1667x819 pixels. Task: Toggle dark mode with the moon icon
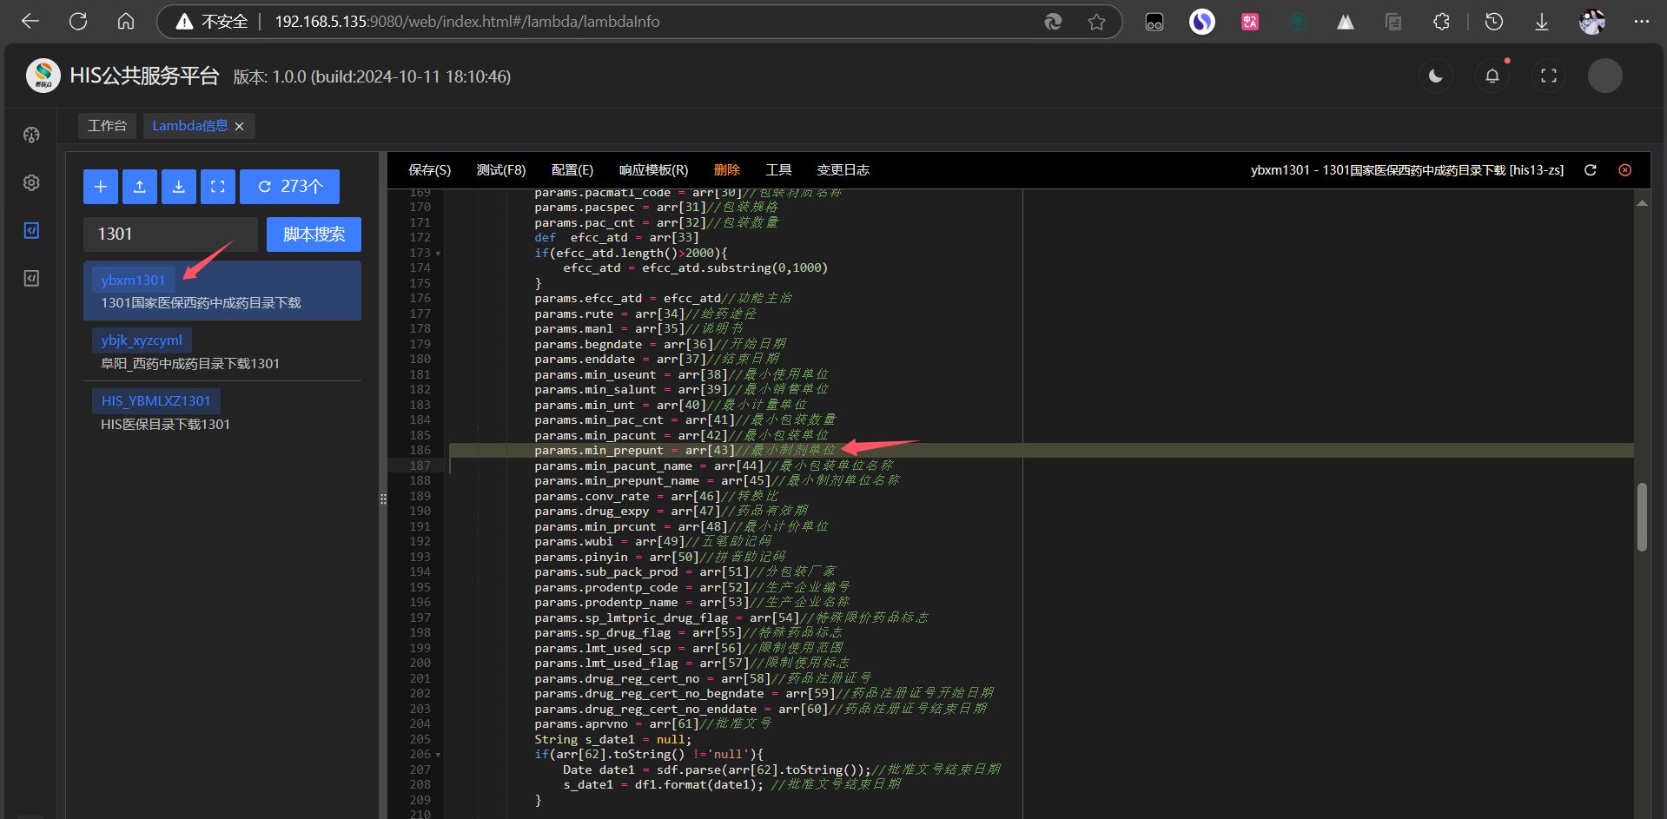point(1436,76)
